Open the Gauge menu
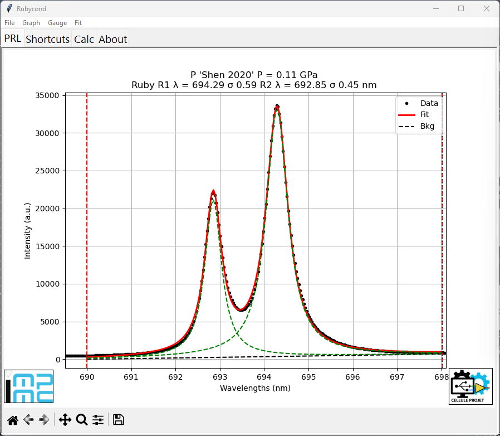 pos(57,23)
